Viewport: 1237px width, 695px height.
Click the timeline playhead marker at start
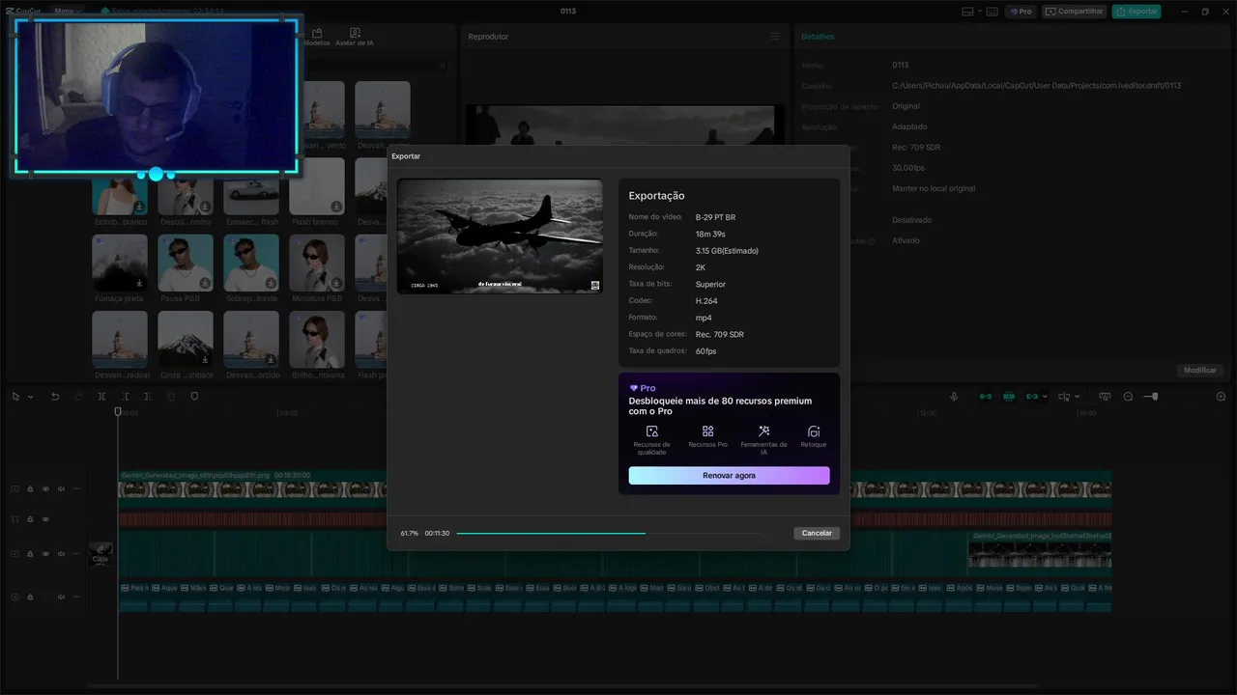point(118,412)
